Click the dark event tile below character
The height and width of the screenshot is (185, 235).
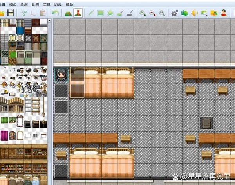(61, 91)
